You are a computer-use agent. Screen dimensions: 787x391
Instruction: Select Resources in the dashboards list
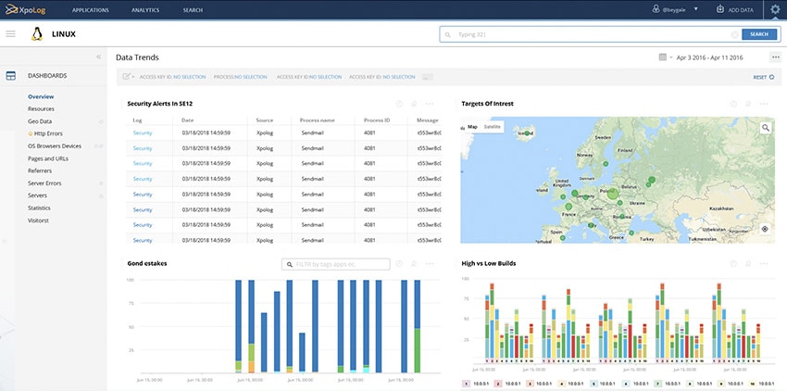point(41,109)
